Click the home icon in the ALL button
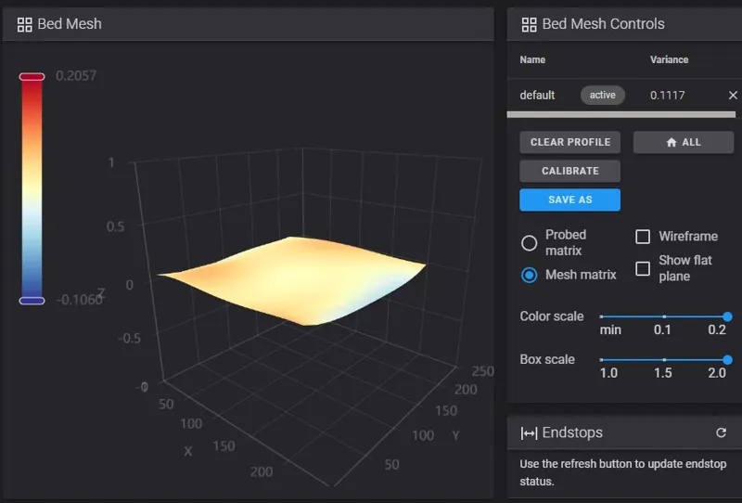This screenshot has width=742, height=503. coord(671,143)
